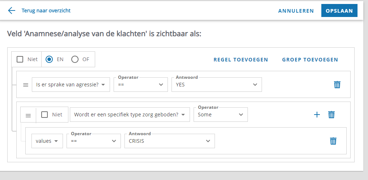
Task: Delete the CRISIS values rule
Action: click(333, 141)
